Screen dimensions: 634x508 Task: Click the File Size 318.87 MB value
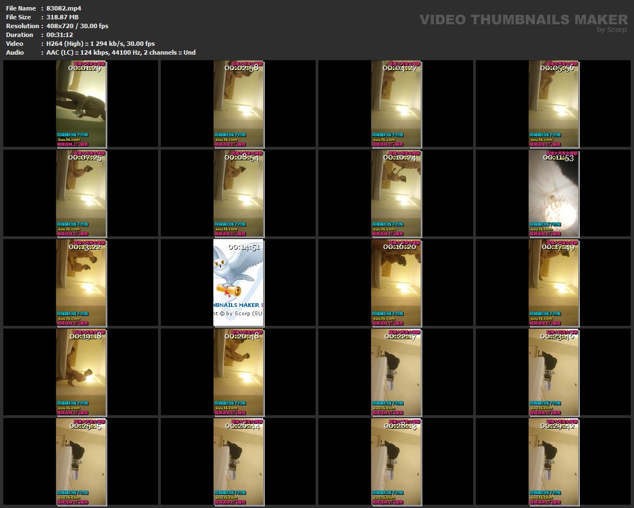click(x=62, y=17)
